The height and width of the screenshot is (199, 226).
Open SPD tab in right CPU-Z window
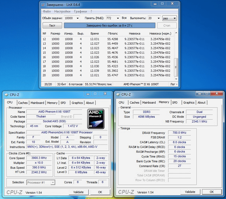click(x=175, y=103)
